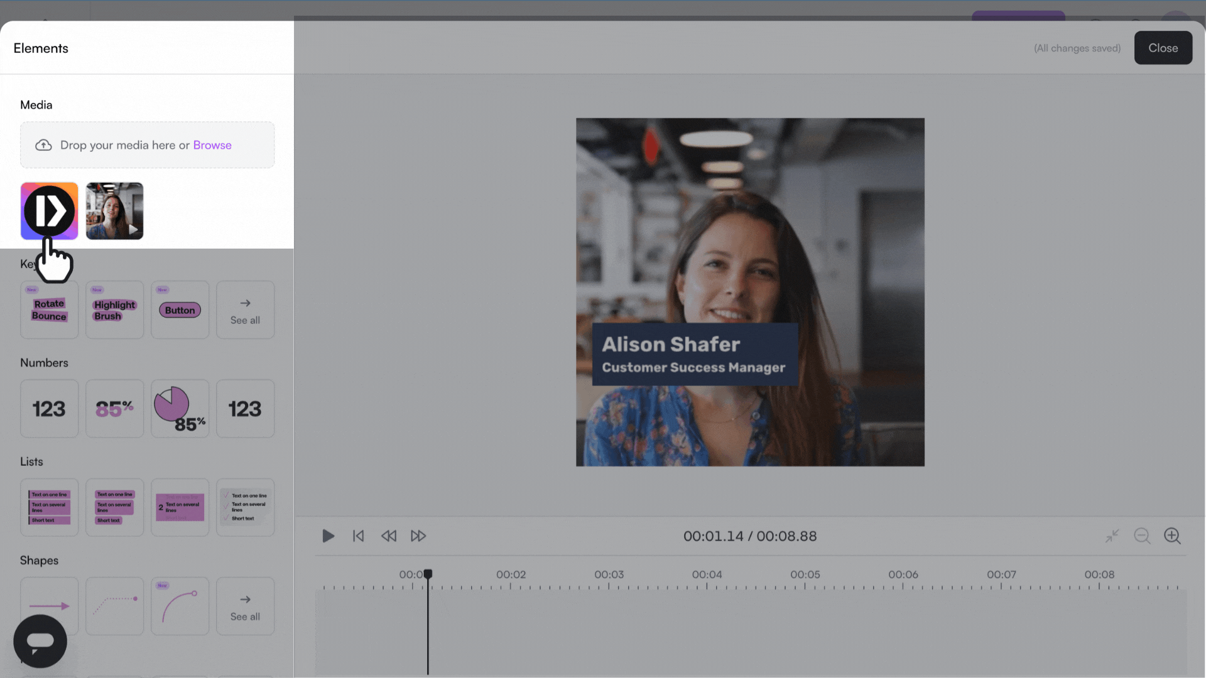
Task: Add the Highlight Brush keyword element
Action: tap(114, 310)
